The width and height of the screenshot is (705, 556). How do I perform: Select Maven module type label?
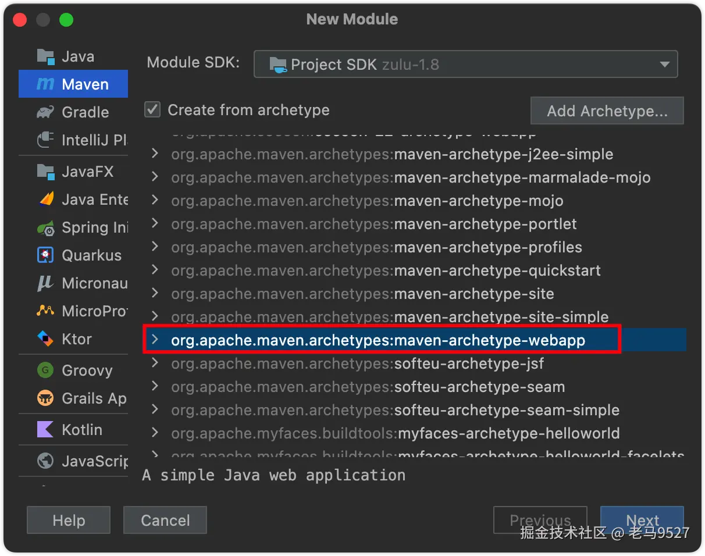click(85, 84)
